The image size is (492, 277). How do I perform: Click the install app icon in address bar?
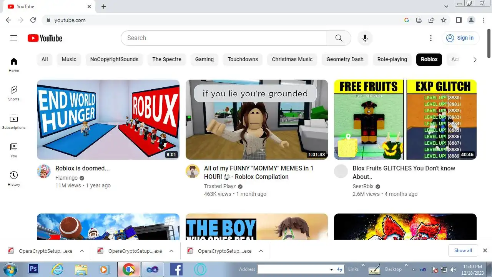(x=419, y=20)
